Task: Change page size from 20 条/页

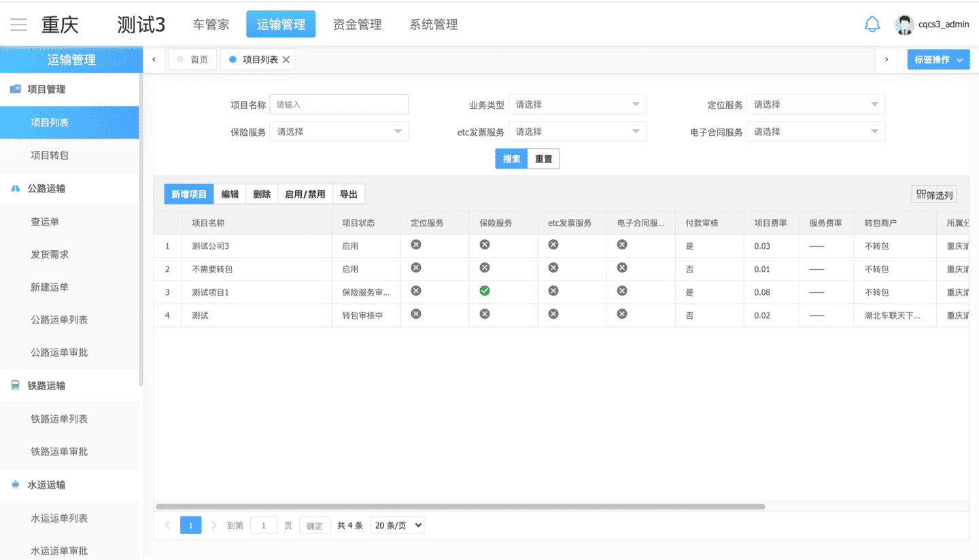Action: (397, 525)
